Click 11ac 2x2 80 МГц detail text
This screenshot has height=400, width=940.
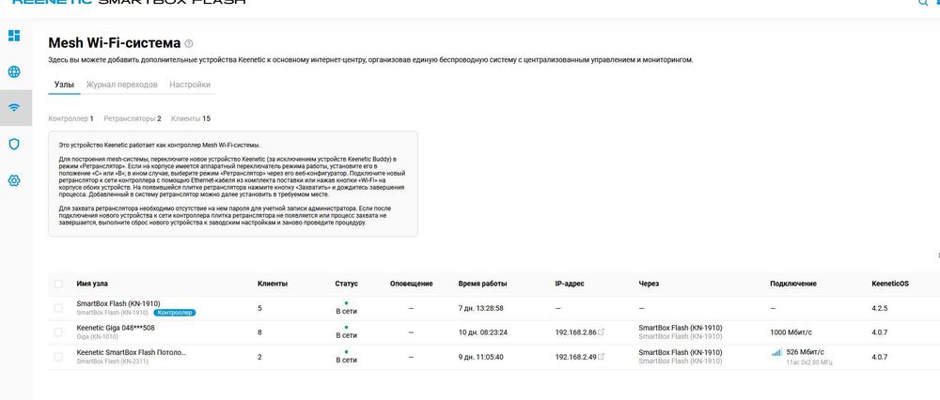coord(809,362)
